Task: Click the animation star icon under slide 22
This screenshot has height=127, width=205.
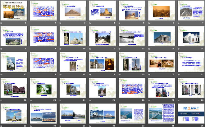Action: pyautogui.click(x=1, y=100)
